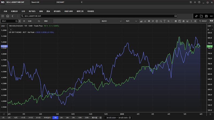
Task: Open the USD left axis currency dropdown
Action: (4, 26)
